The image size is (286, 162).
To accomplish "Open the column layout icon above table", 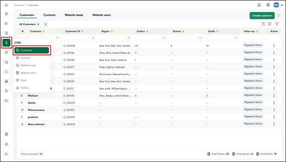I will click(269, 24).
